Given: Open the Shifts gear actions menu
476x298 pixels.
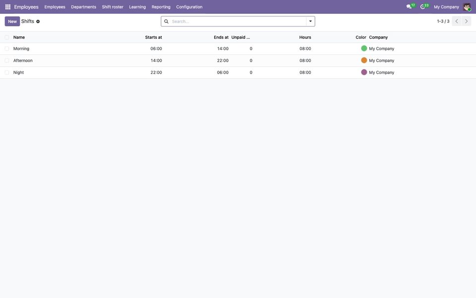Looking at the screenshot, I should [38, 21].
